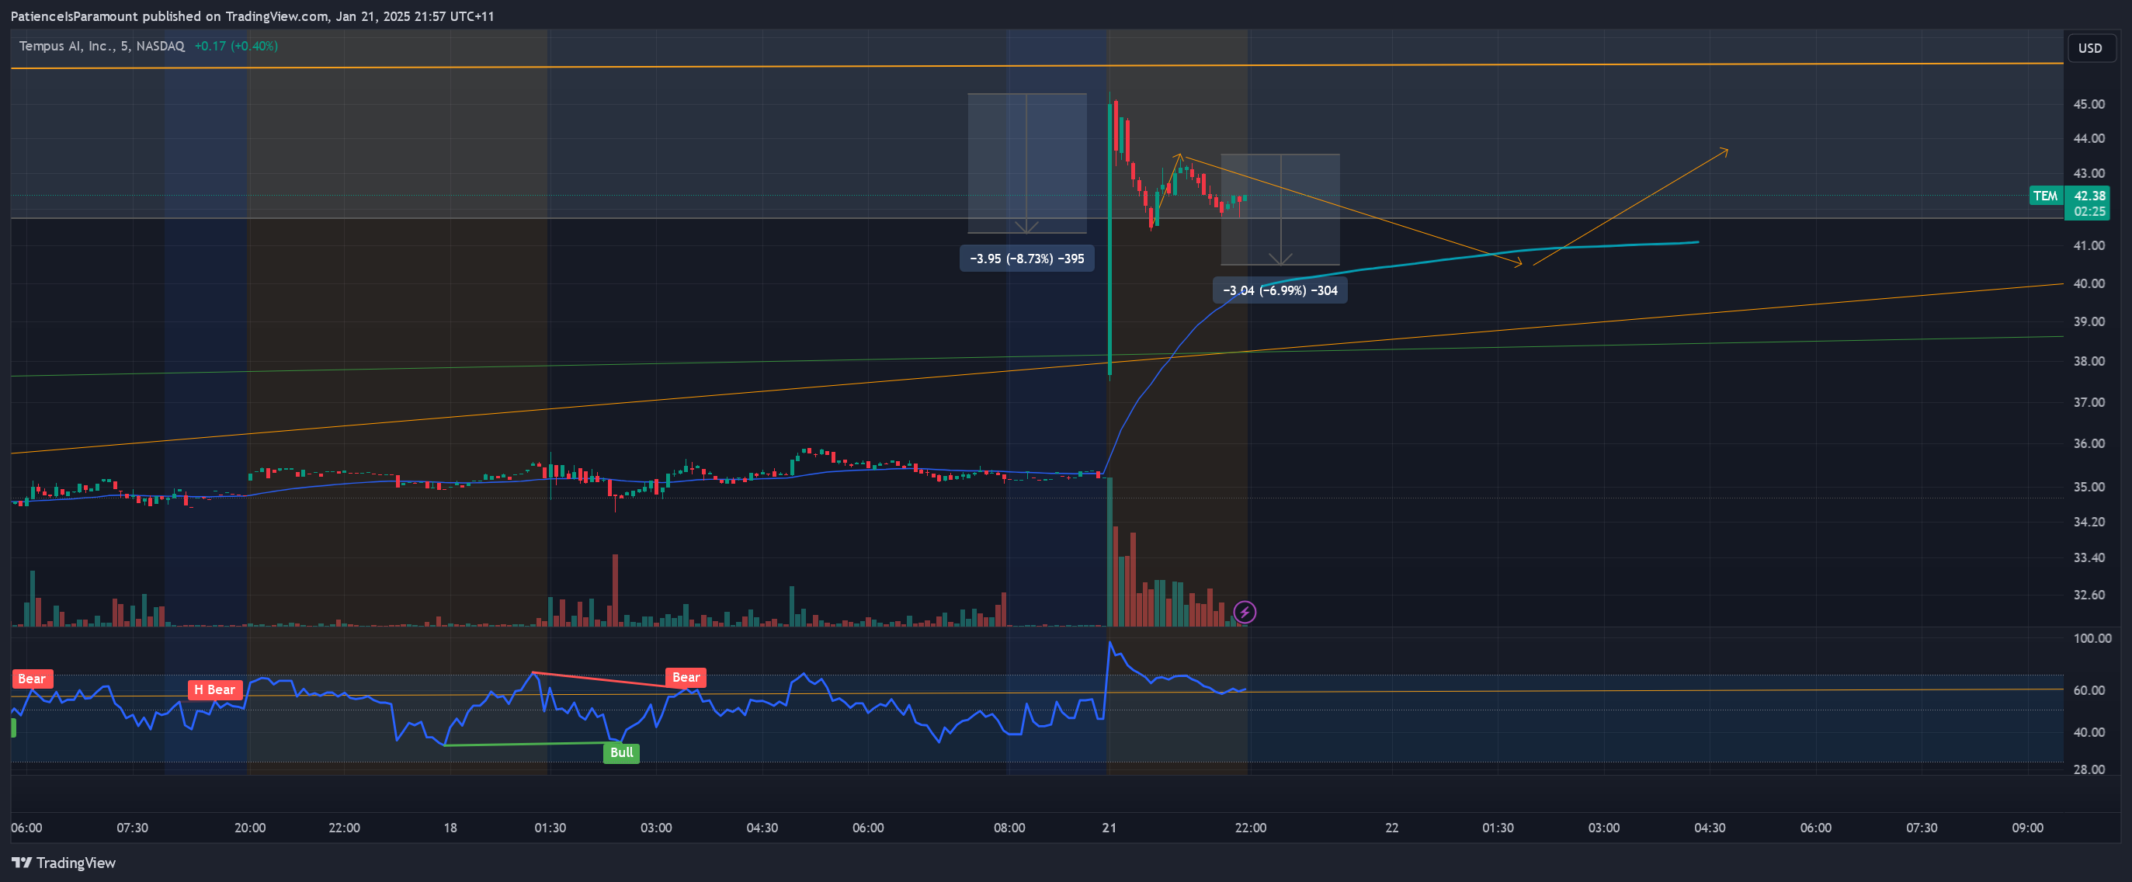The image size is (2132, 882).
Task: Click the 28.00 RSI axis label
Action: [x=2089, y=769]
